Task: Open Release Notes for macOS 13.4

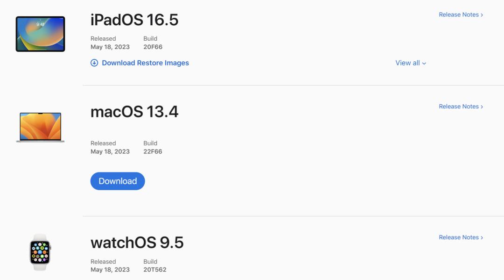Action: [x=460, y=106]
